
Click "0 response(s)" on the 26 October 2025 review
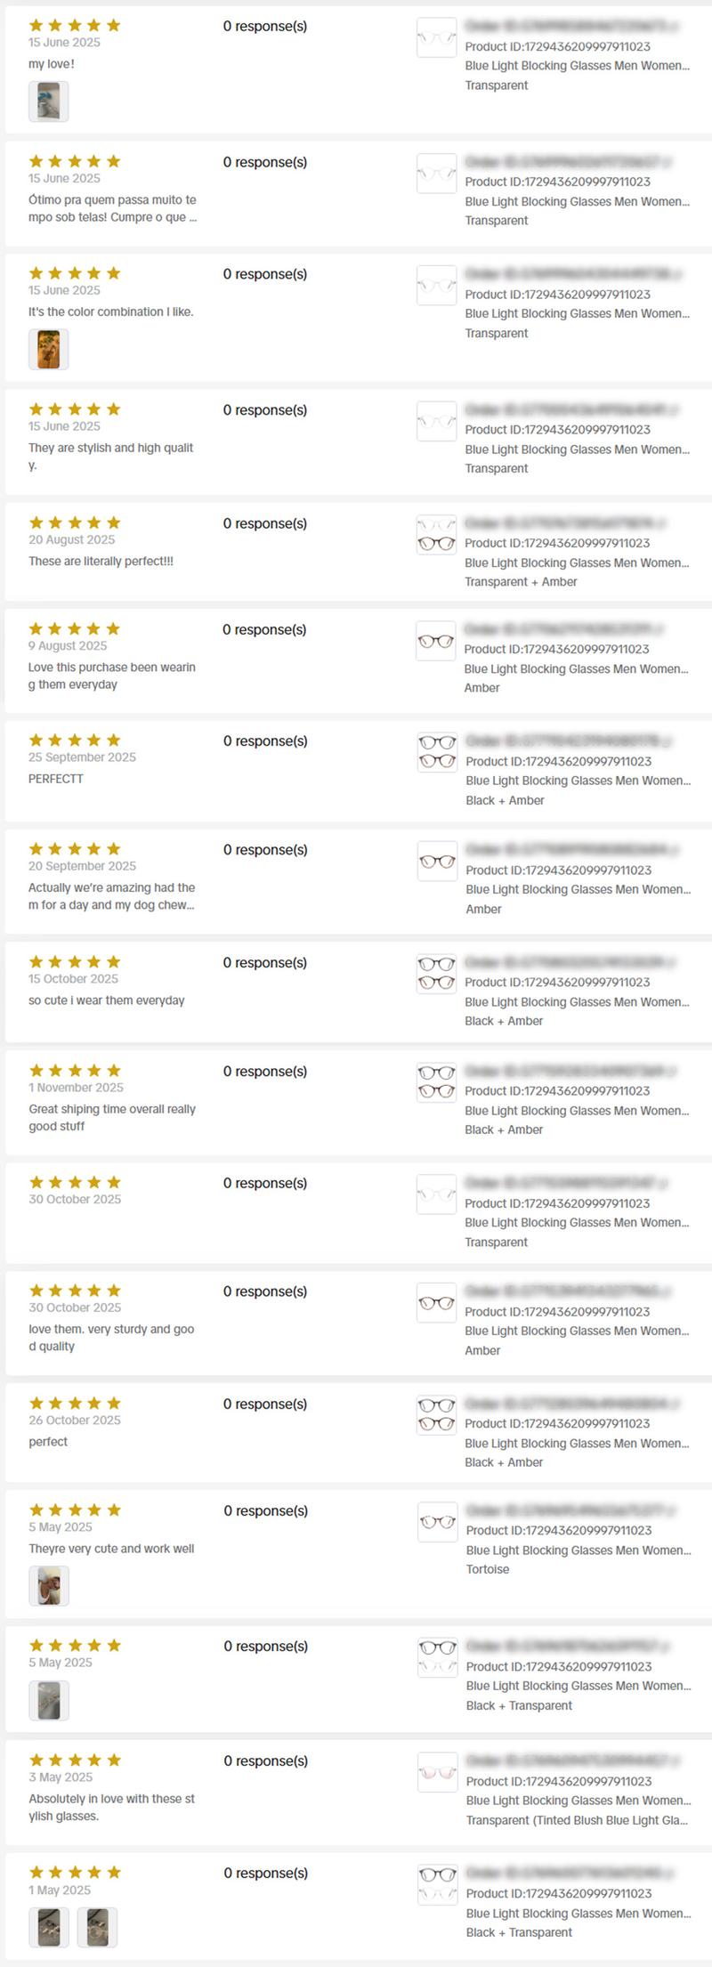coord(264,1404)
